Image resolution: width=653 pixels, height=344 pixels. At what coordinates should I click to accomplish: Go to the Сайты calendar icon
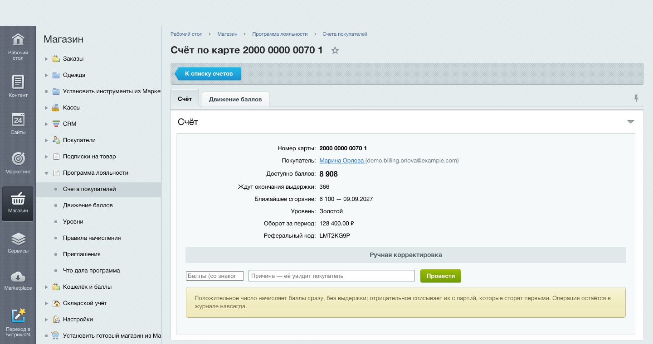pyautogui.click(x=18, y=120)
